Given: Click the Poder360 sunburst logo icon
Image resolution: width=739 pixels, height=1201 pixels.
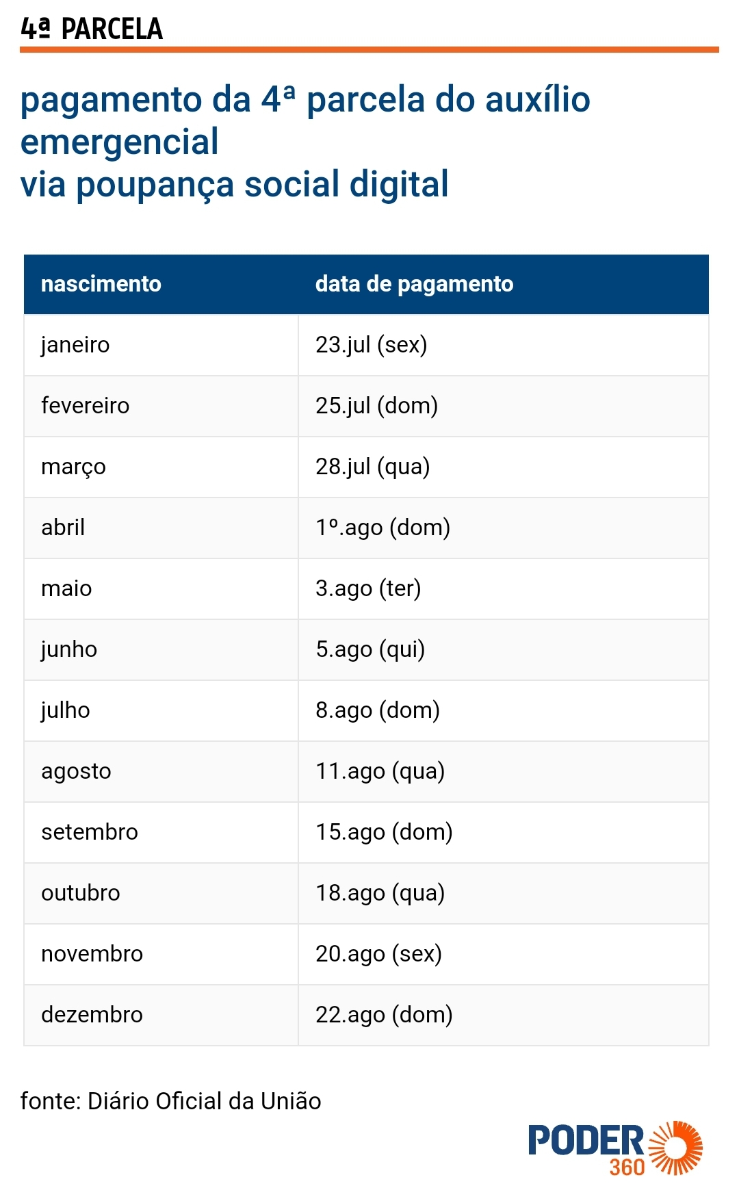Looking at the screenshot, I should point(675,1148).
